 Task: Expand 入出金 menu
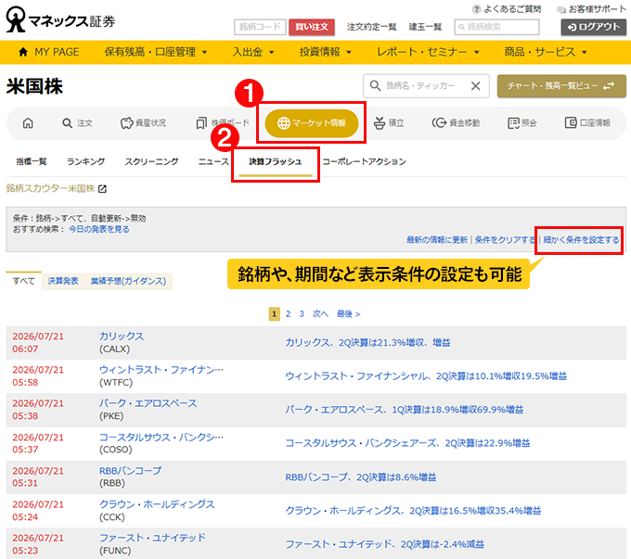[253, 52]
